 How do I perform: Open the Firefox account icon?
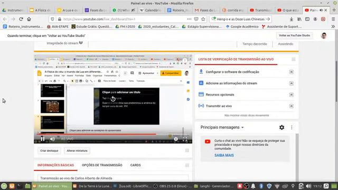pyautogui.click(x=315, y=19)
